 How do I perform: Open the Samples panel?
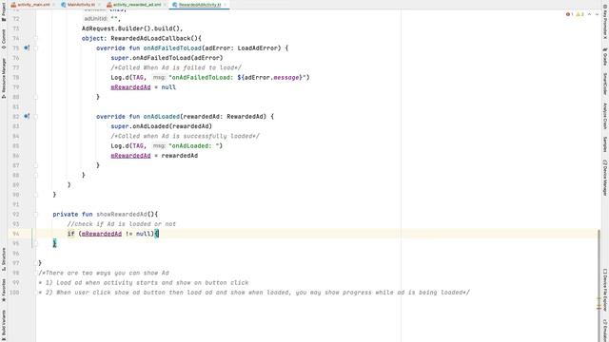(605, 144)
